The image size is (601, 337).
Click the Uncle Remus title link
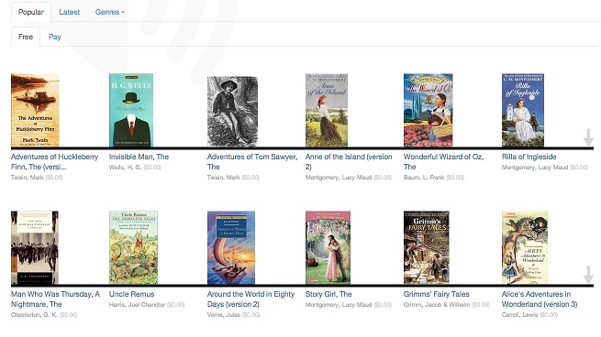pyautogui.click(x=131, y=294)
